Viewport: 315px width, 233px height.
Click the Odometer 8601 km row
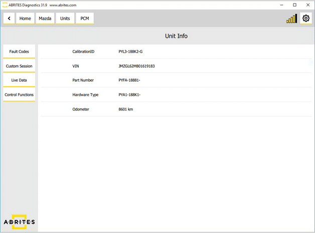click(176, 109)
